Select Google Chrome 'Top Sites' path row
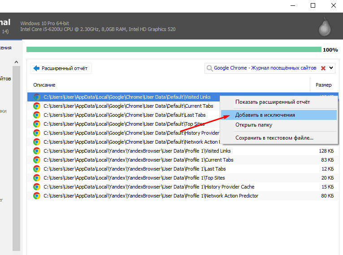 [x=124, y=124]
